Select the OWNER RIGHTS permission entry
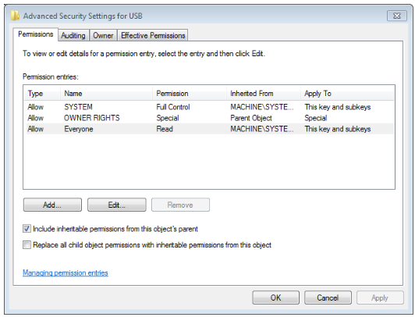This screenshot has width=415, height=317. [x=210, y=118]
